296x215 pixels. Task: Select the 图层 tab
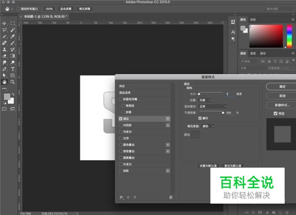243,53
